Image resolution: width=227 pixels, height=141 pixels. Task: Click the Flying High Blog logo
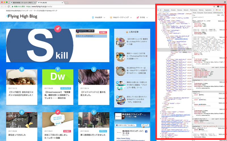(22, 16)
